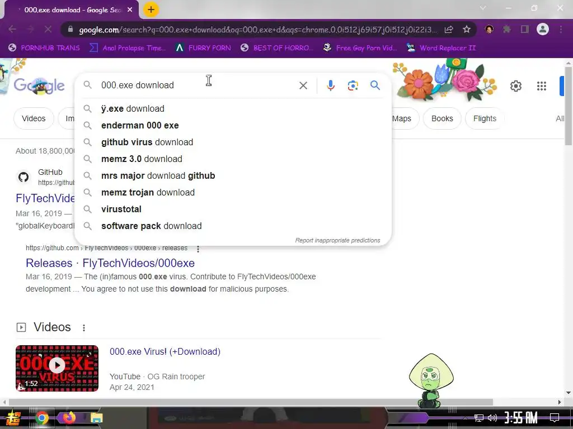Click the lock site-info icon in the address bar

71,30
